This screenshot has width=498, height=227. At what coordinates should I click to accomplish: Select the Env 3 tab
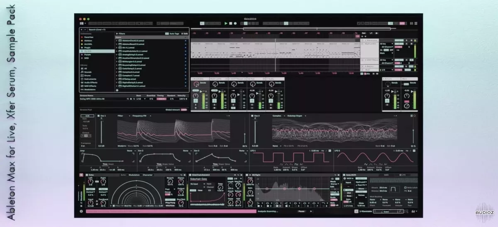[197, 150]
